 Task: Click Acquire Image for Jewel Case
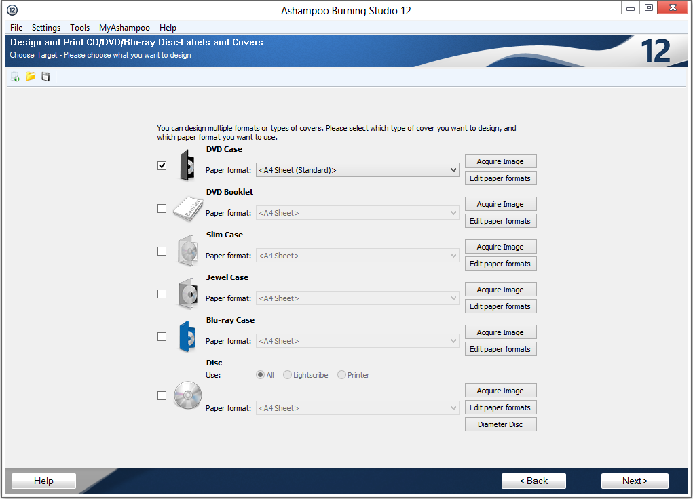click(x=501, y=290)
